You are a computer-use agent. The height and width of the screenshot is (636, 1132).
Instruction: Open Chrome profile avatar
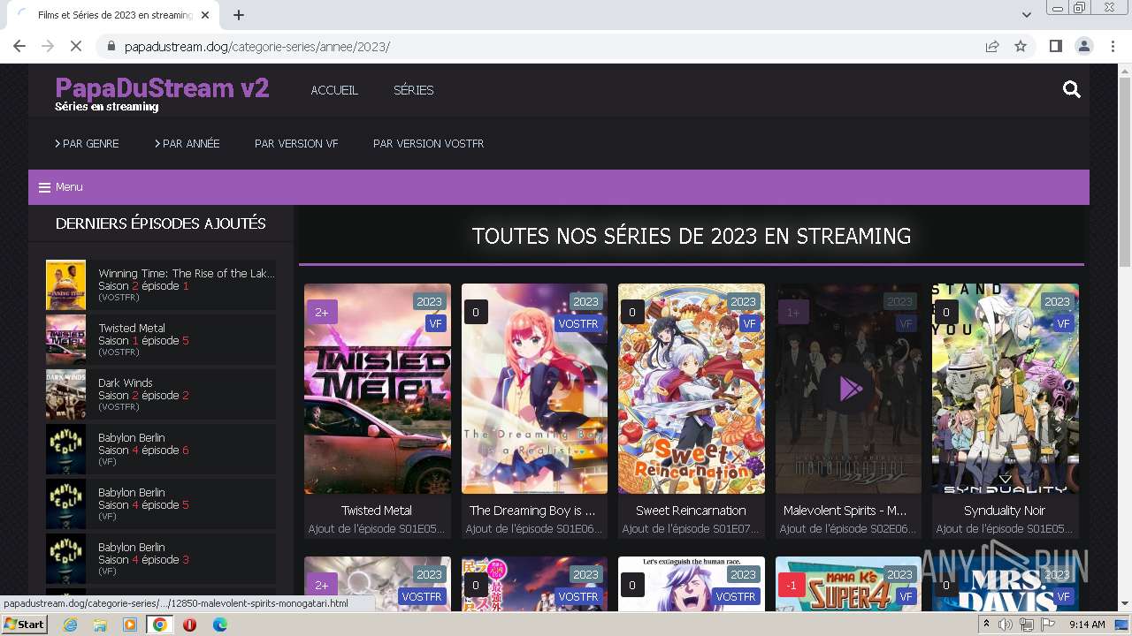coord(1083,46)
